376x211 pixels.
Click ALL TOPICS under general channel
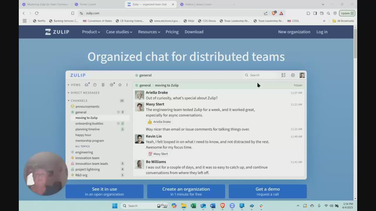pyautogui.click(x=83, y=146)
